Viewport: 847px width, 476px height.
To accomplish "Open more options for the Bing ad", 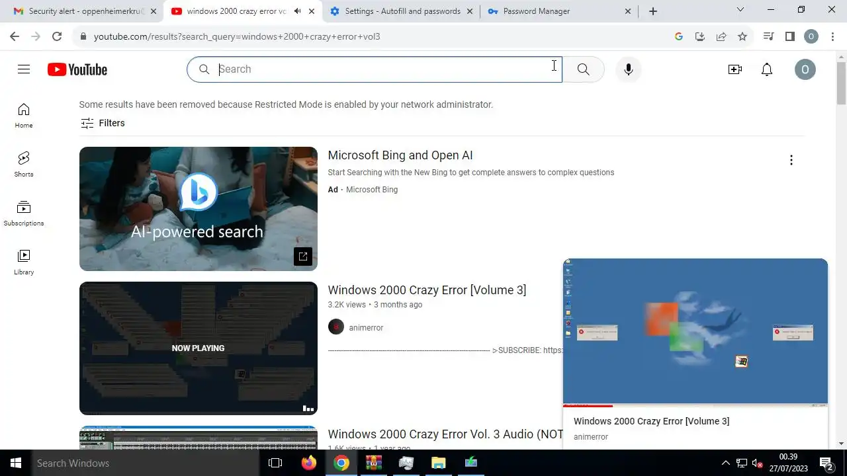I will (x=791, y=160).
